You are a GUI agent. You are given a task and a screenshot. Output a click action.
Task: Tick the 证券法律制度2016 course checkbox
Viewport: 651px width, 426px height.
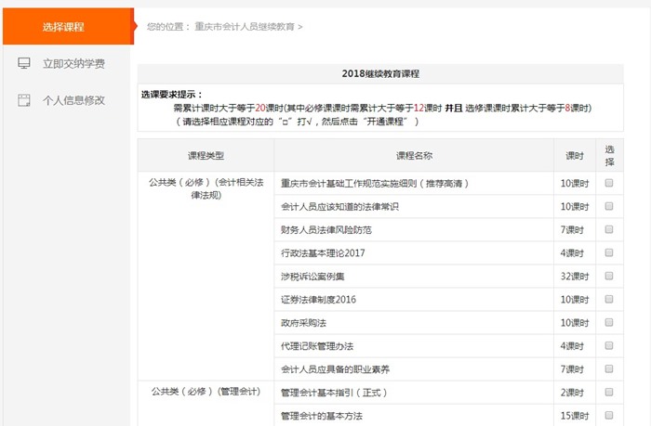pyautogui.click(x=609, y=299)
